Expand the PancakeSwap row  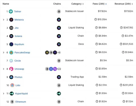click(4, 52)
